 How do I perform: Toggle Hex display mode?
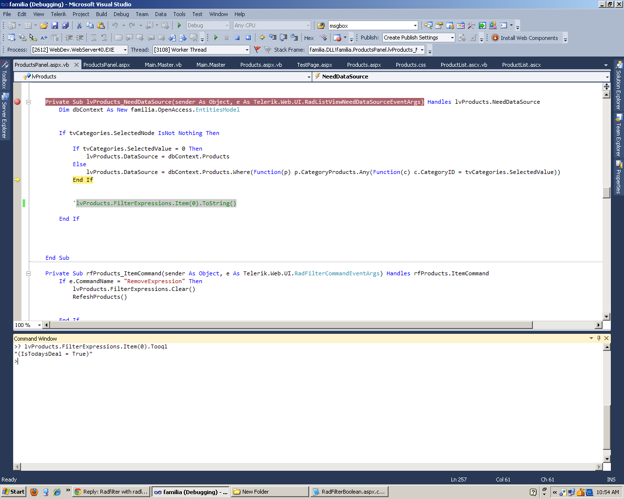click(309, 38)
